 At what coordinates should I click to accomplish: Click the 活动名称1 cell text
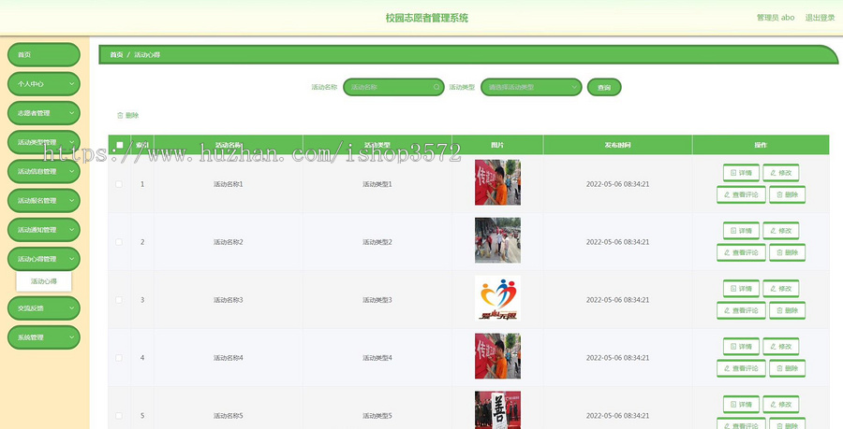click(228, 184)
